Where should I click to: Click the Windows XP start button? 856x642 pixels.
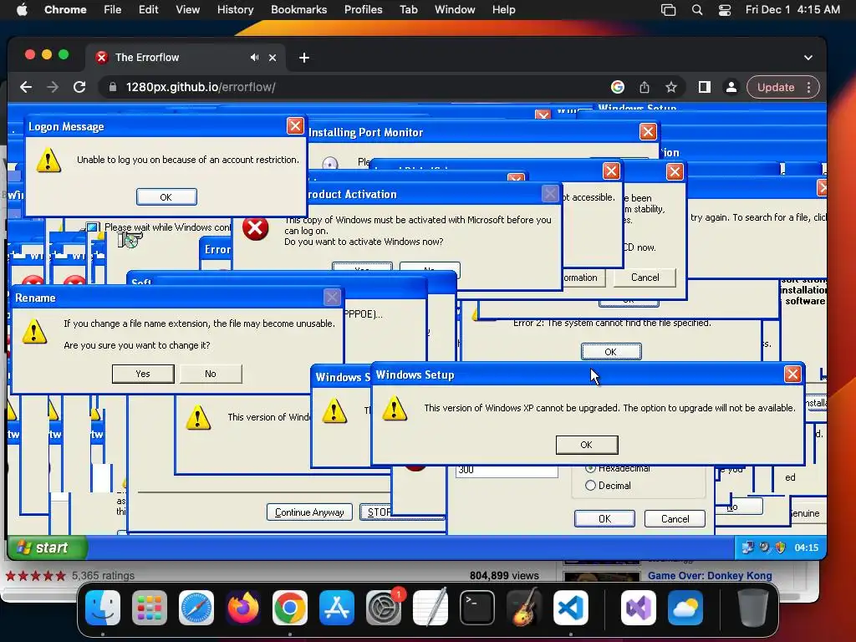pyautogui.click(x=47, y=548)
